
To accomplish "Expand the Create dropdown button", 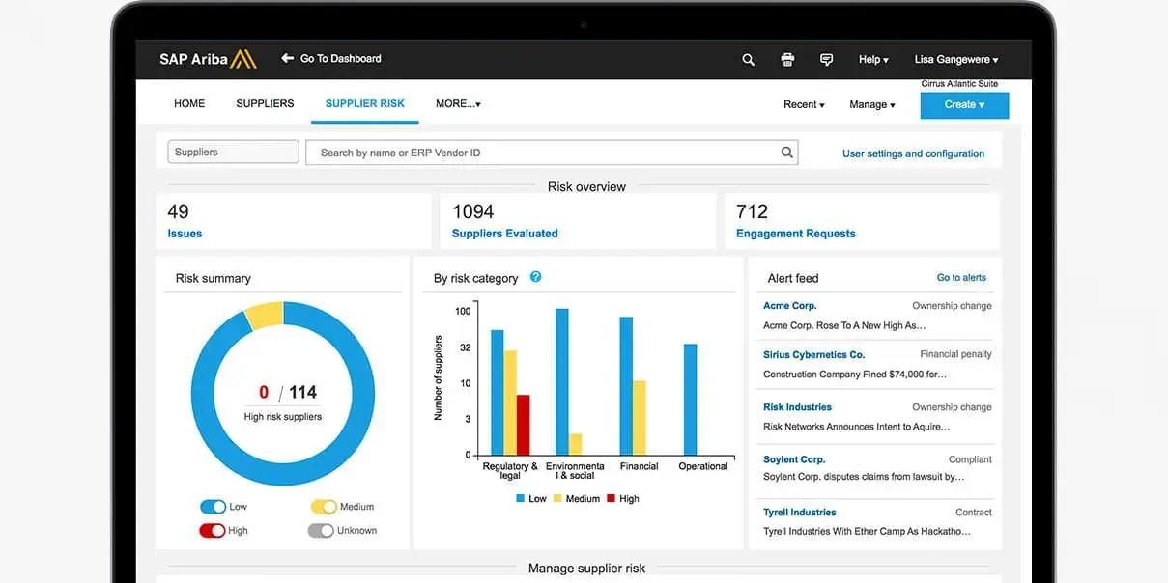I will click(x=964, y=105).
